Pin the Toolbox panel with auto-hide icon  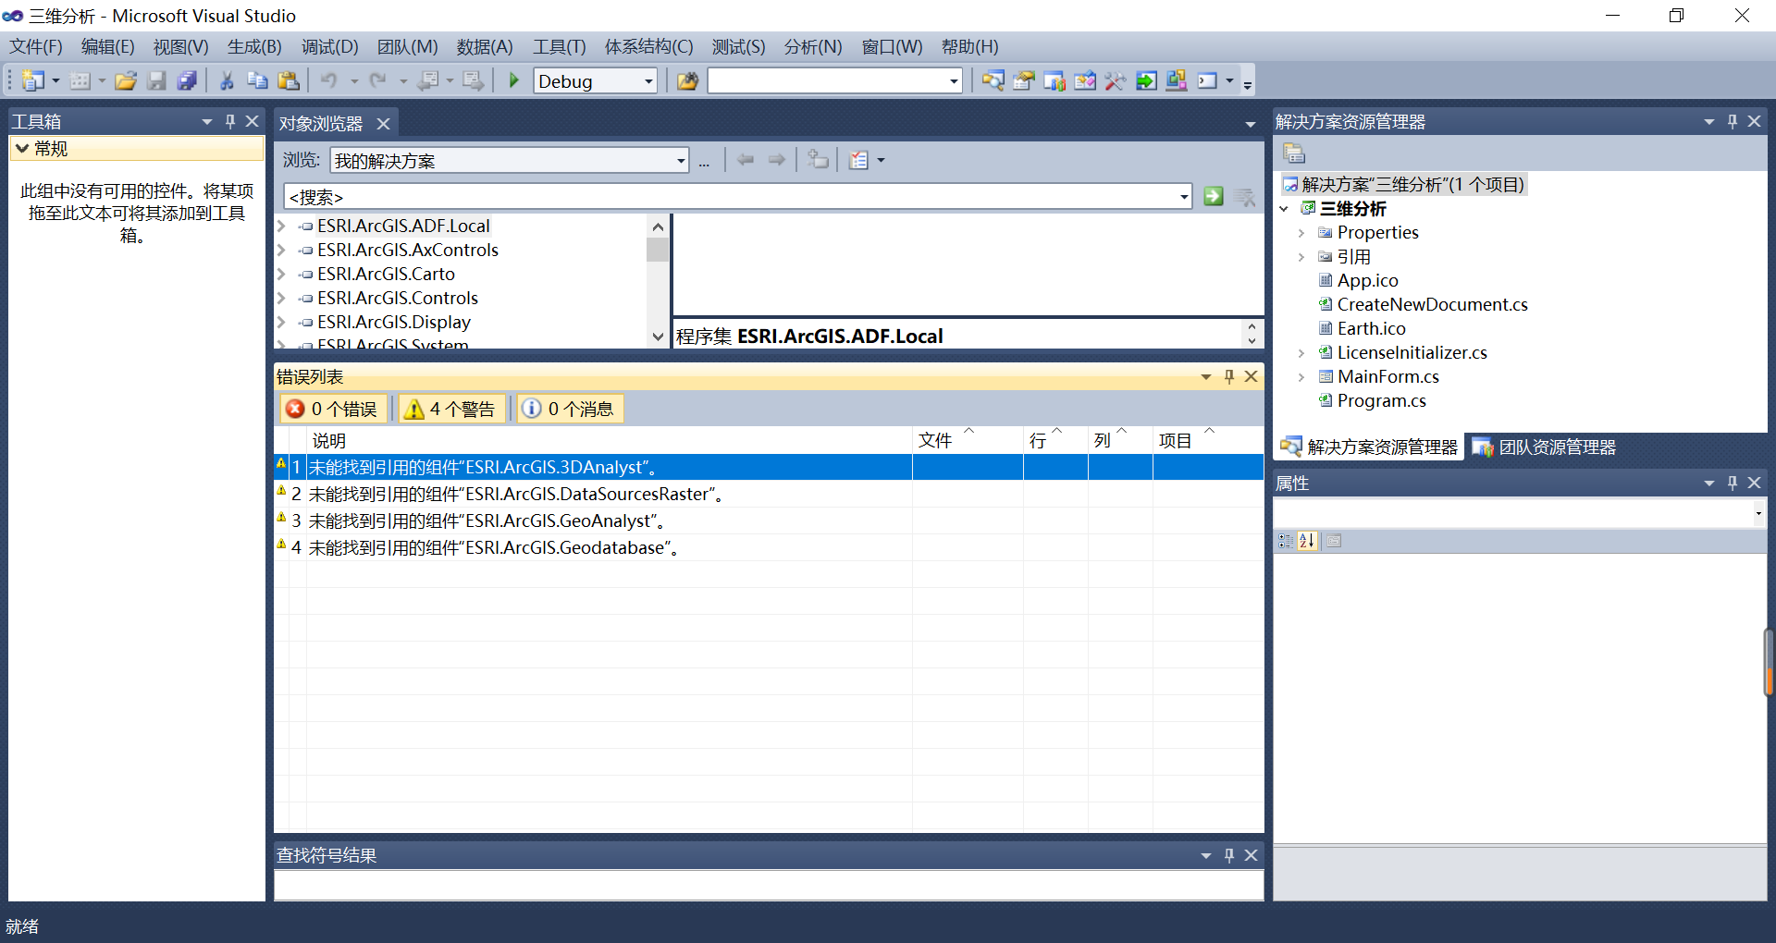pos(230,121)
